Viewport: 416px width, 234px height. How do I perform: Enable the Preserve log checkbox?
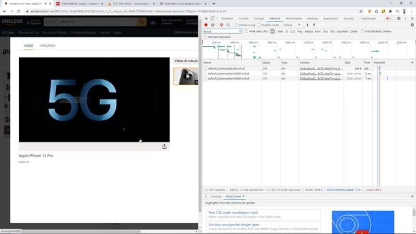coord(237,25)
